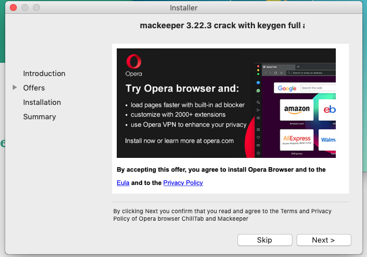Click the new tab plus in ad browser
Image resolution: width=367 pixels, height=257 pixels.
point(298,67)
